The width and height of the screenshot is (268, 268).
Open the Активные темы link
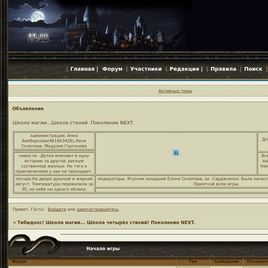(x=175, y=91)
